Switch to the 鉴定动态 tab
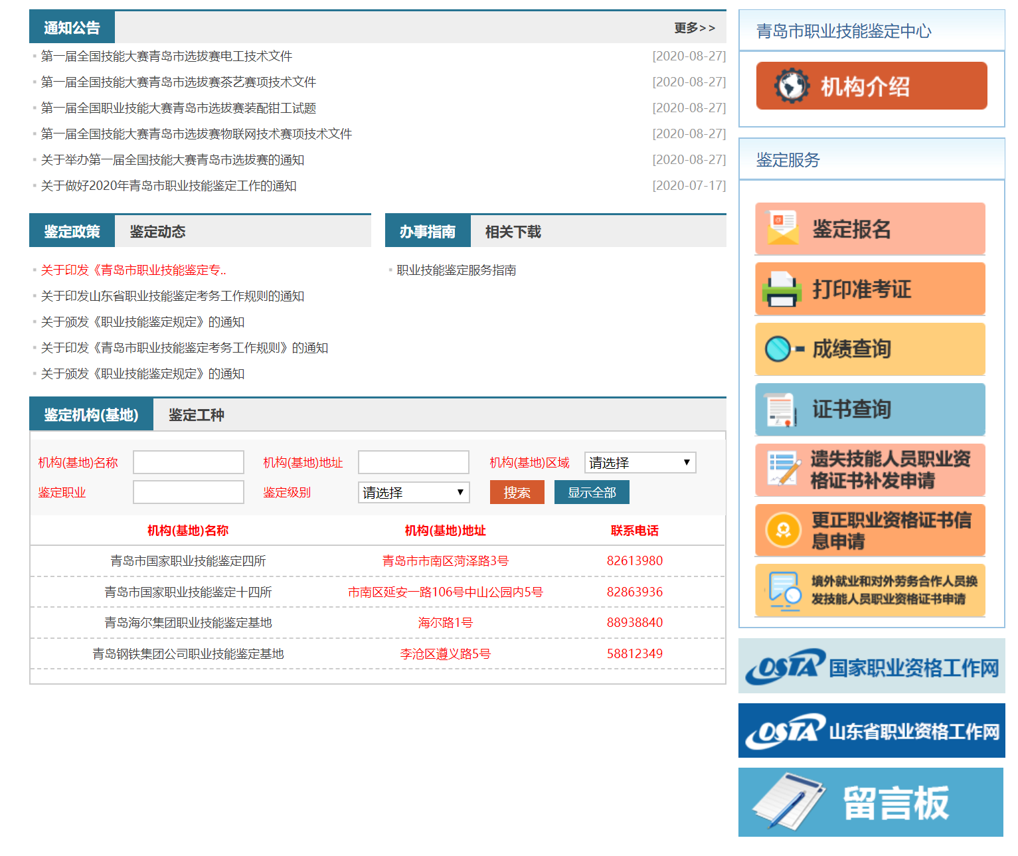Screen dimensions: 1018x856 click(157, 232)
